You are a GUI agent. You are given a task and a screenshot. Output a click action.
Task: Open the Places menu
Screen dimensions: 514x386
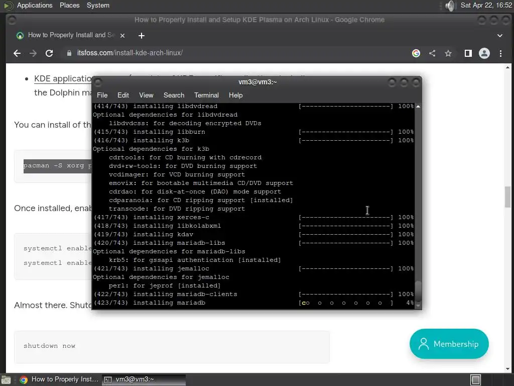click(x=69, y=5)
